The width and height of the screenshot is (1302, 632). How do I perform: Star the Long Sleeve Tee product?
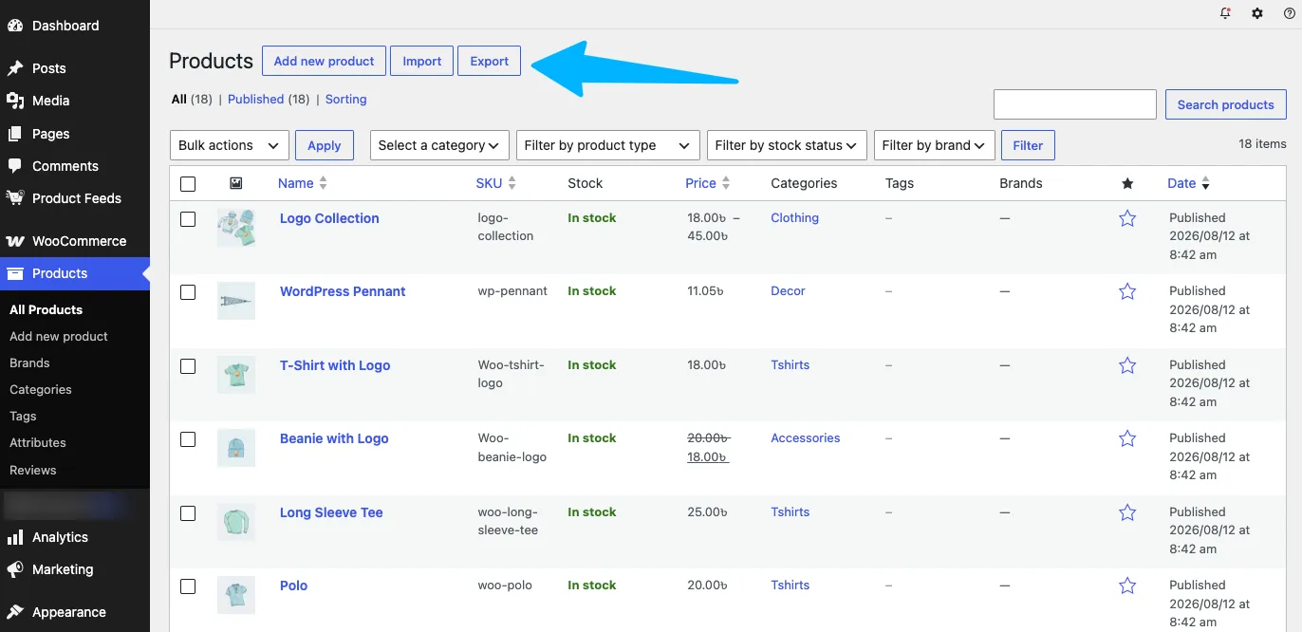tap(1127, 512)
